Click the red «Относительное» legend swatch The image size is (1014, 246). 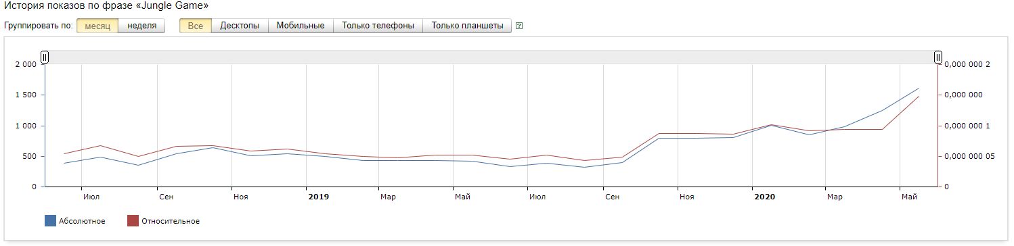pyautogui.click(x=133, y=221)
